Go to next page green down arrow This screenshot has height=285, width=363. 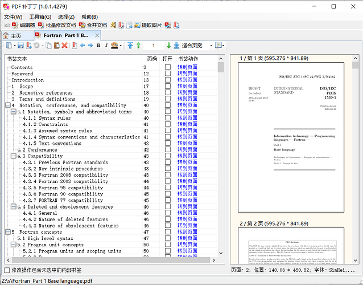[x=168, y=46]
